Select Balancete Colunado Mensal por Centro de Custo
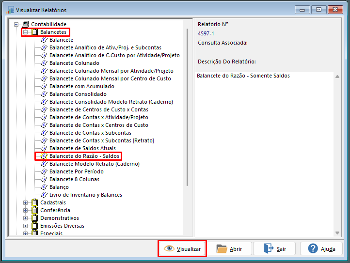The image size is (350, 263). pos(110,78)
